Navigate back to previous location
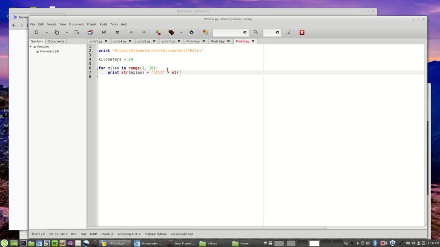The width and height of the screenshot is (440, 247). (131, 32)
